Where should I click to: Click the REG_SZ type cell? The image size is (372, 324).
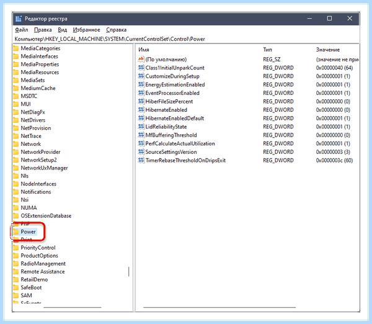click(x=272, y=60)
